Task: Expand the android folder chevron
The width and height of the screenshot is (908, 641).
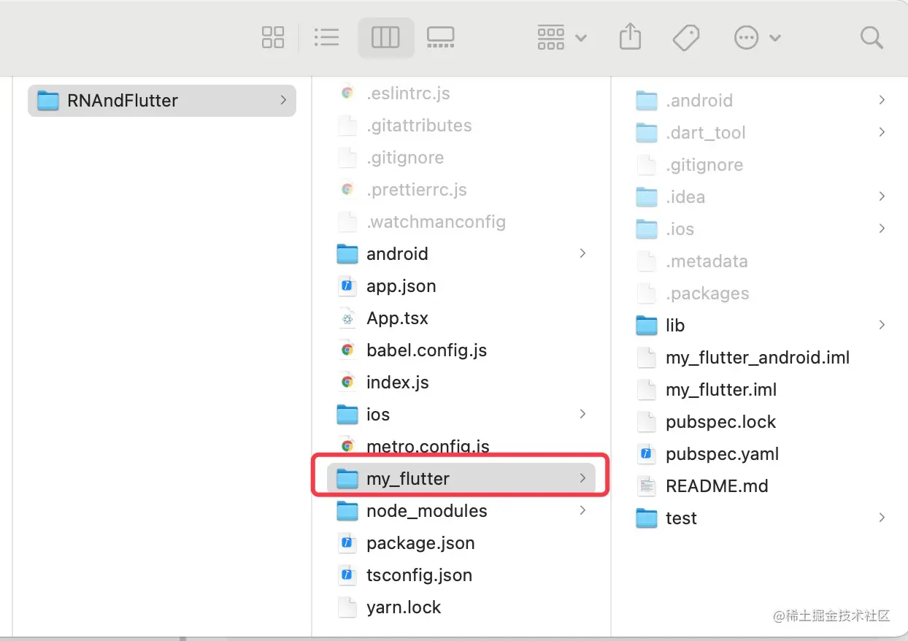Action: pyautogui.click(x=582, y=253)
